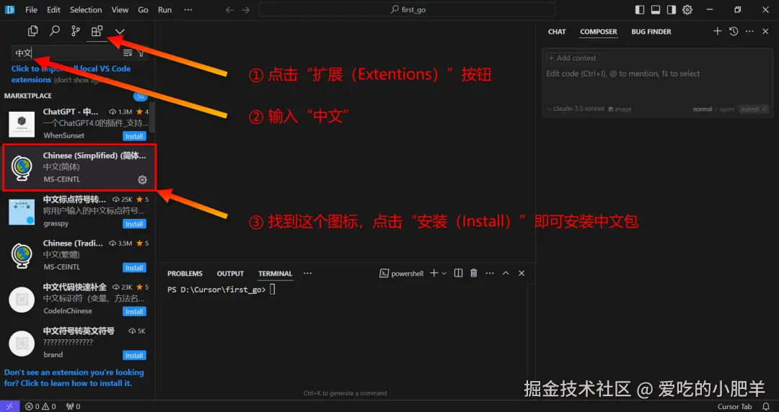The width and height of the screenshot is (779, 412).
Task: Open the Edit menu
Action: (x=53, y=9)
